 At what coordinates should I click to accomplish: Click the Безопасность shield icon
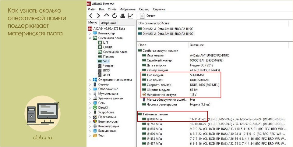(95, 122)
